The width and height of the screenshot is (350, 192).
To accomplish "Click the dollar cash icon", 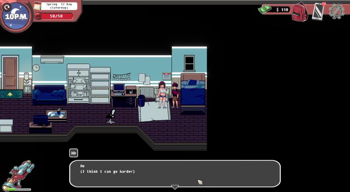I will coord(265,10).
